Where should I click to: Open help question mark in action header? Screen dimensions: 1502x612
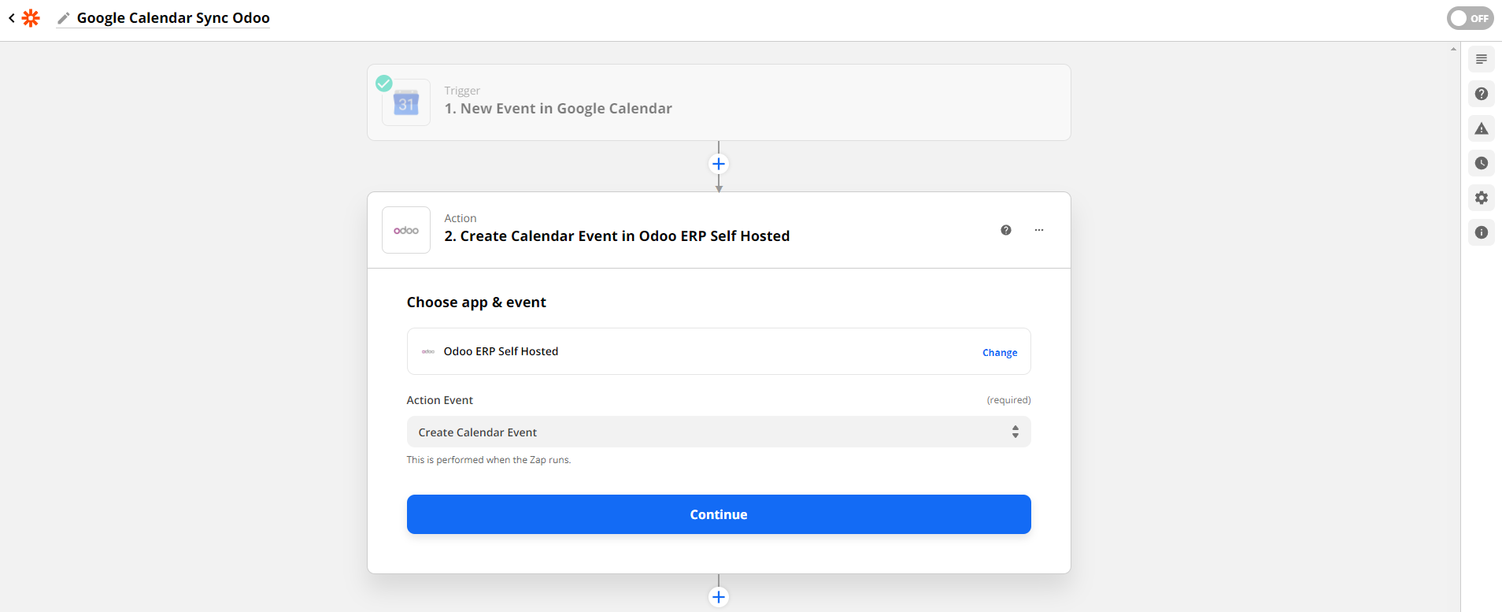pos(1006,230)
